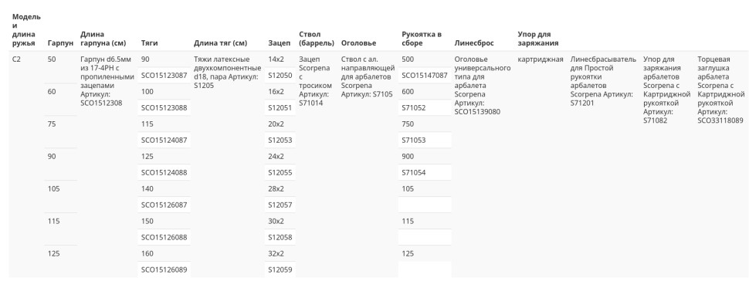Click the "Линесброс" column header
Screen dimensions: 749x295
pyautogui.click(x=474, y=43)
